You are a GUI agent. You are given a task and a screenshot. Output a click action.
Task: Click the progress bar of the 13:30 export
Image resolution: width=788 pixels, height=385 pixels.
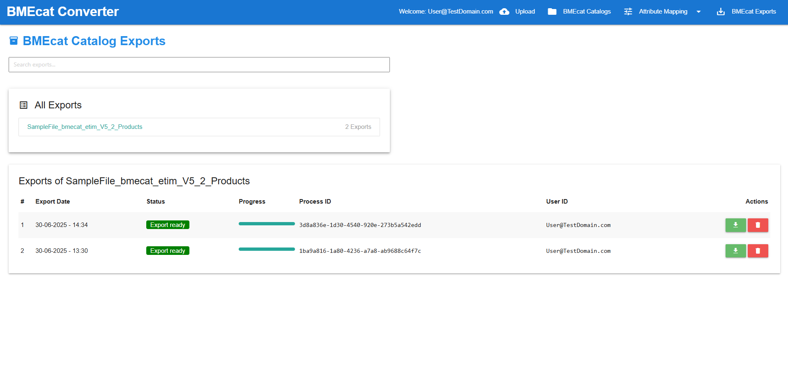(x=267, y=249)
